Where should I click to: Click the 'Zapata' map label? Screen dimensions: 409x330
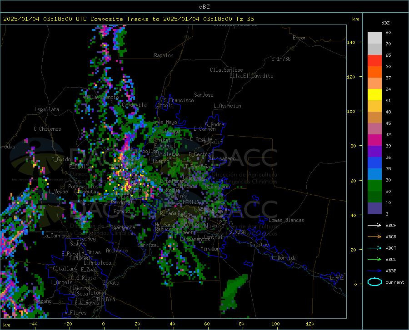tap(111, 283)
